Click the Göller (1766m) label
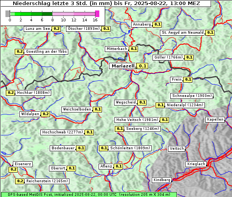 [168, 57]
